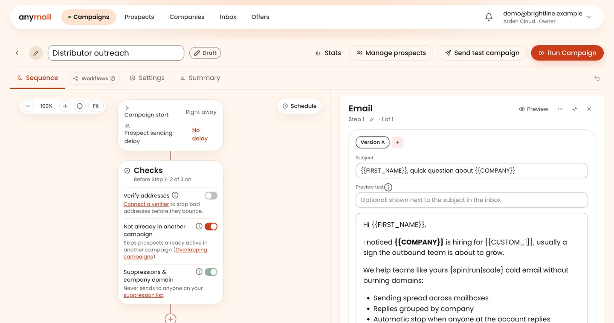Open the Schedule button on the canvas
This screenshot has width=614, height=323.
(x=299, y=106)
